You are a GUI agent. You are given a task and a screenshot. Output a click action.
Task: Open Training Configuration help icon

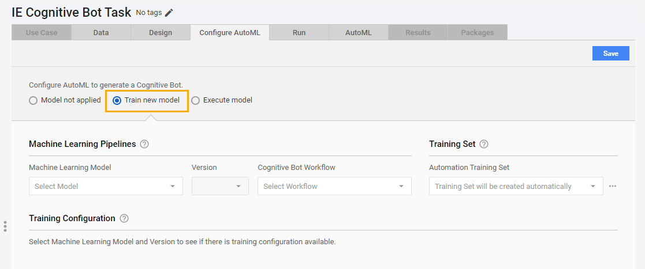[x=124, y=218]
